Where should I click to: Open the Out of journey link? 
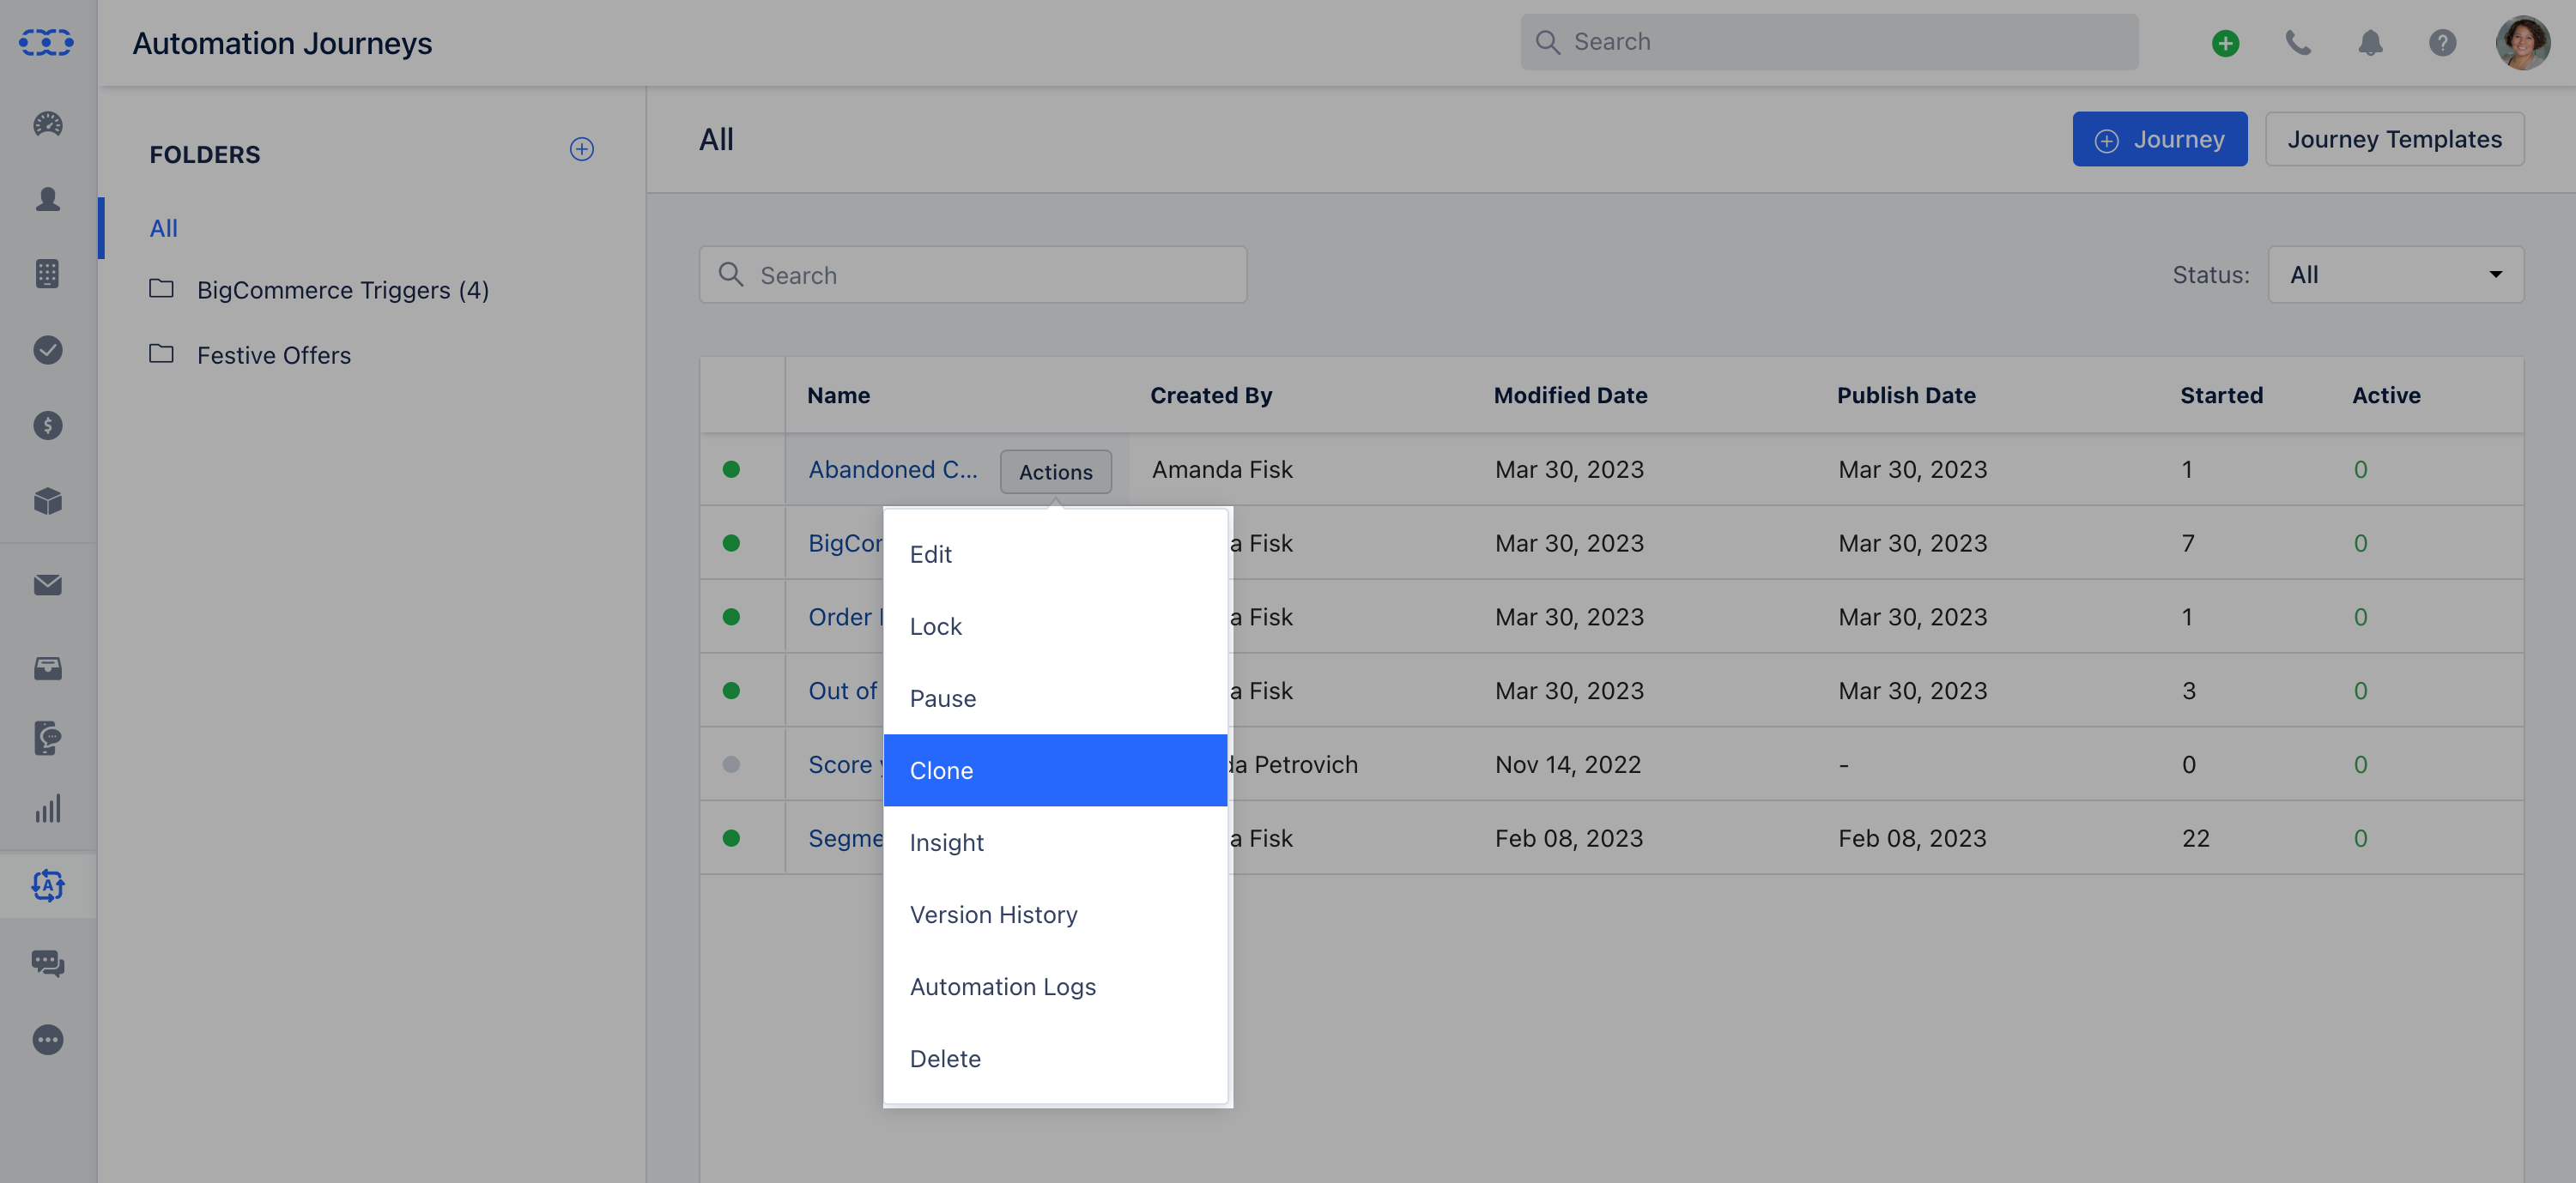pos(843,691)
